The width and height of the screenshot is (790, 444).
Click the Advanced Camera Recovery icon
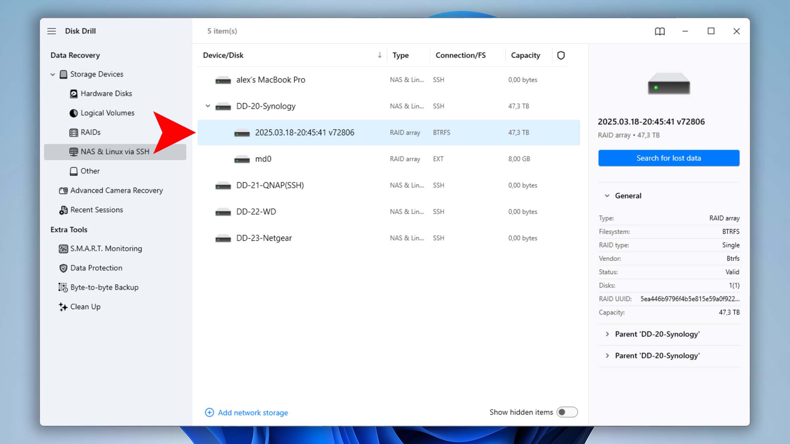(x=63, y=191)
